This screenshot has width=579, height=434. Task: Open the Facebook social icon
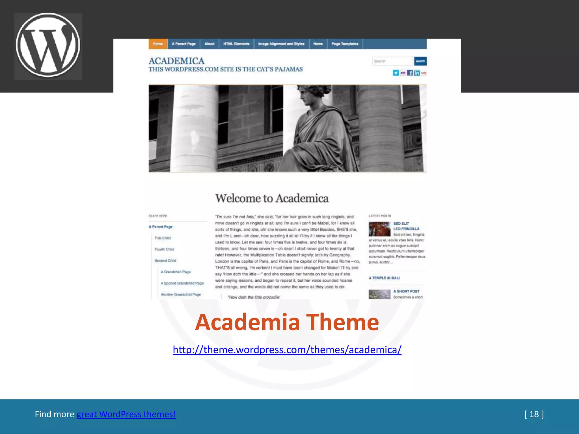pos(410,73)
